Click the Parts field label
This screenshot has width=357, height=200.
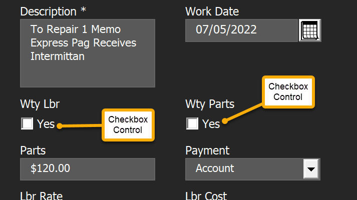click(33, 150)
